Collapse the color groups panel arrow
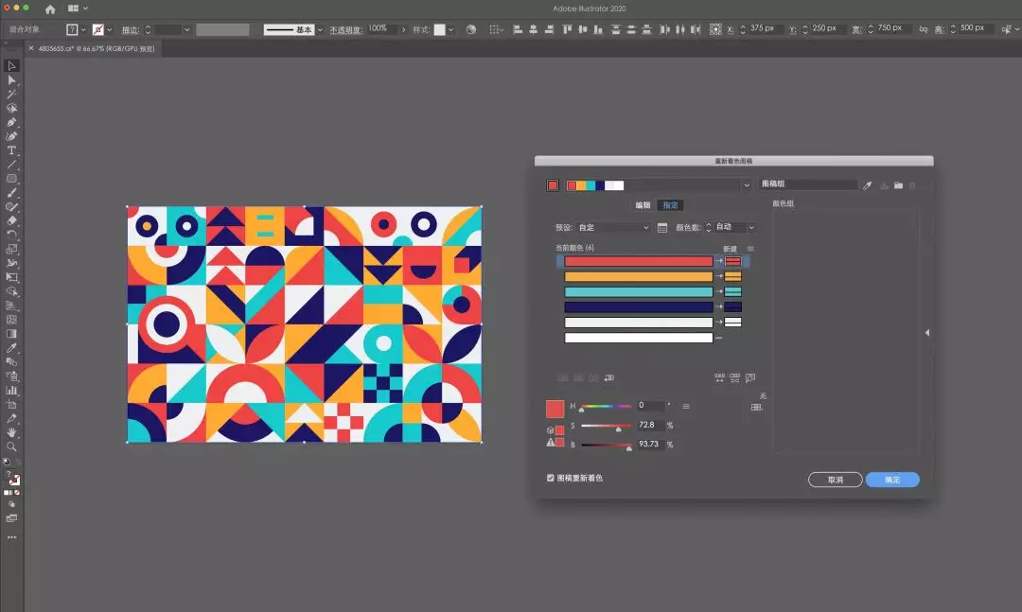Viewport: 1022px width, 612px height. coord(926,333)
